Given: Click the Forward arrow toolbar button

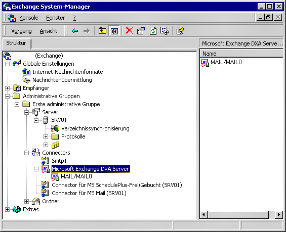Looking at the screenshot, I should (87, 31).
